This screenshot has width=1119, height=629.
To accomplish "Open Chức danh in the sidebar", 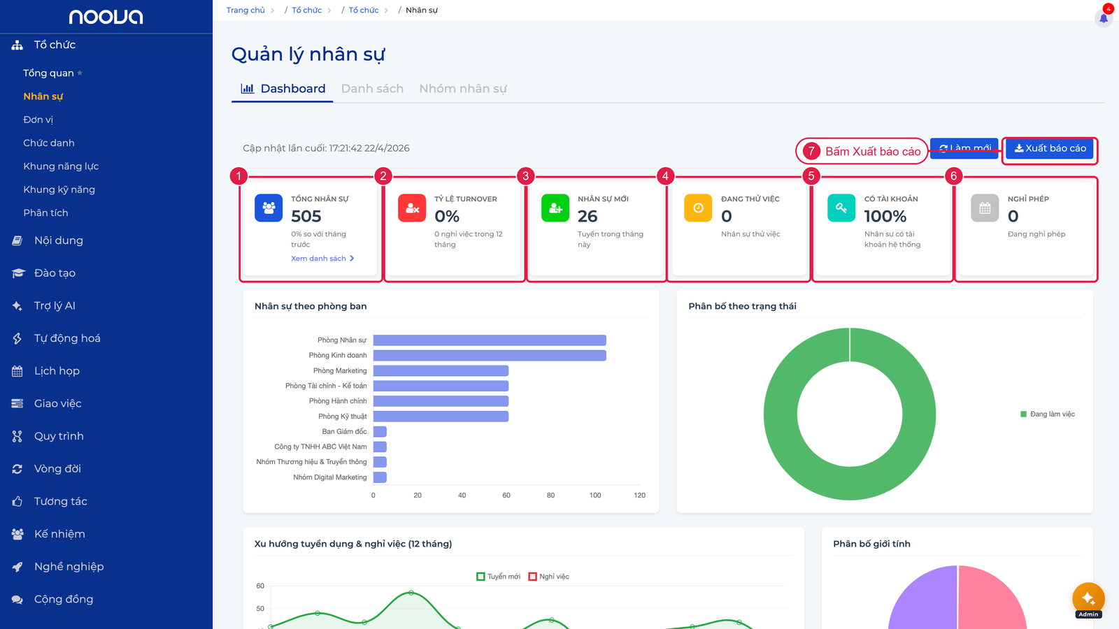I will click(x=49, y=143).
